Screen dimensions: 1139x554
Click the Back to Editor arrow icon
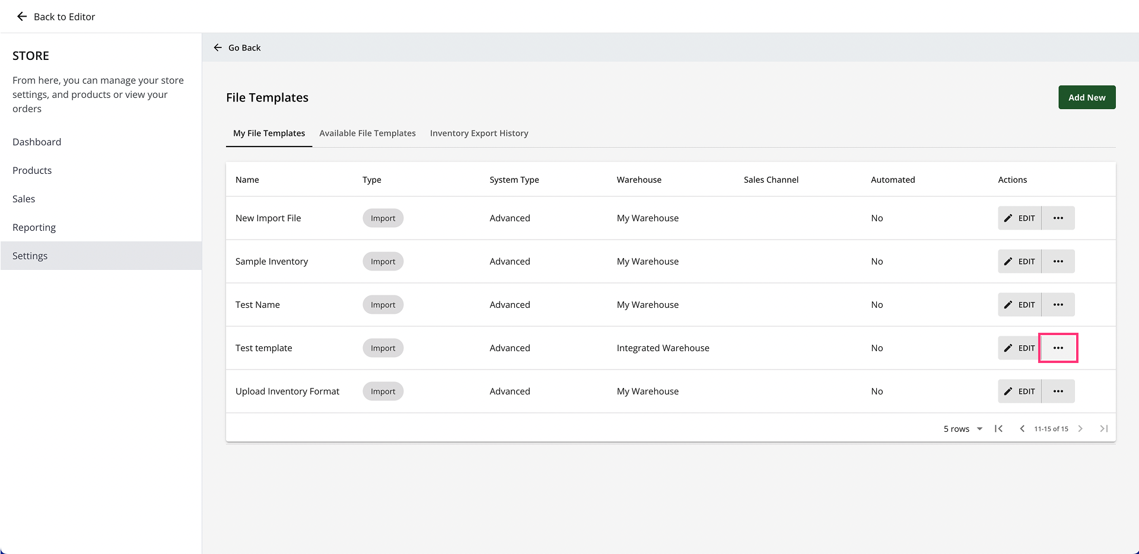click(22, 17)
